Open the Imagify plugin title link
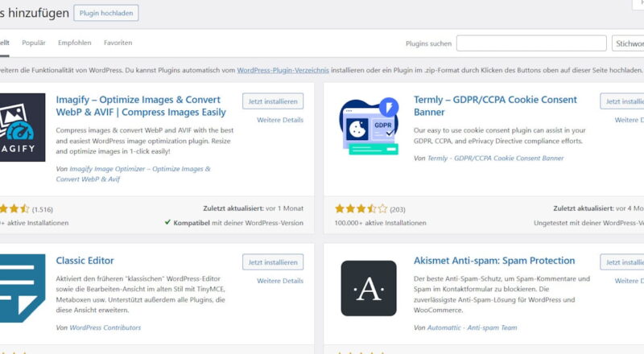Screen dimensions: 644x354 click(141, 106)
